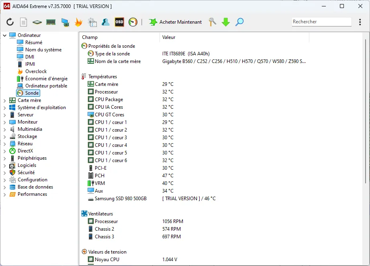Select IPMI in the tree
Viewport: 370px width, 266px height.
[x=30, y=64]
